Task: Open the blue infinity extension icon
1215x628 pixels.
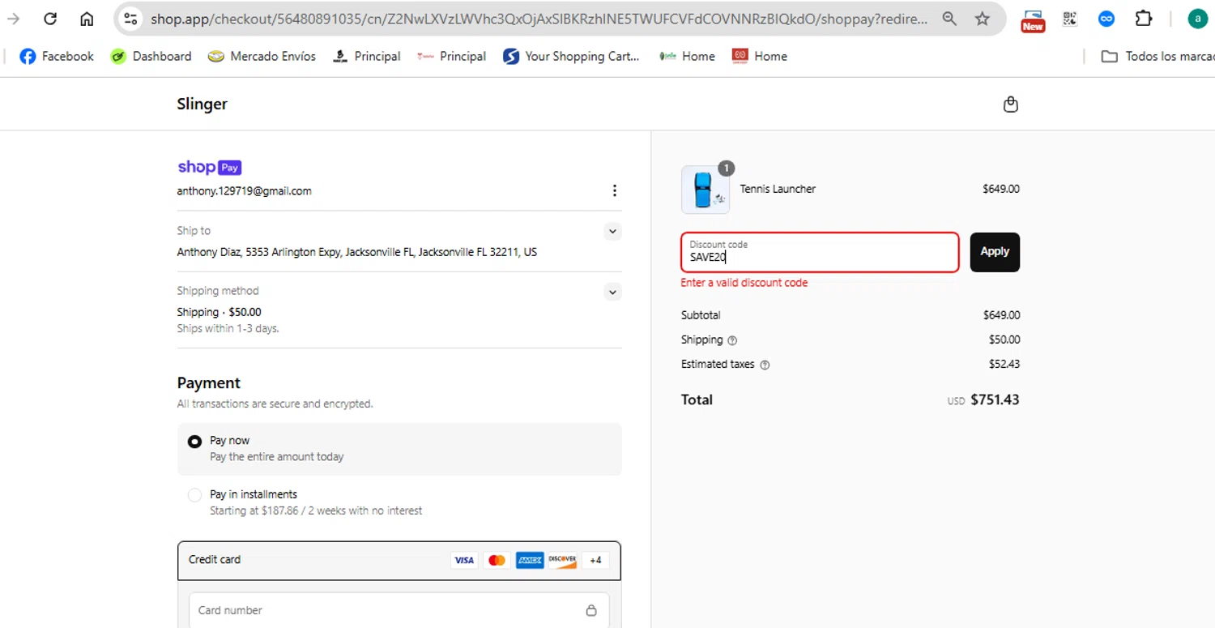Action: 1106,19
